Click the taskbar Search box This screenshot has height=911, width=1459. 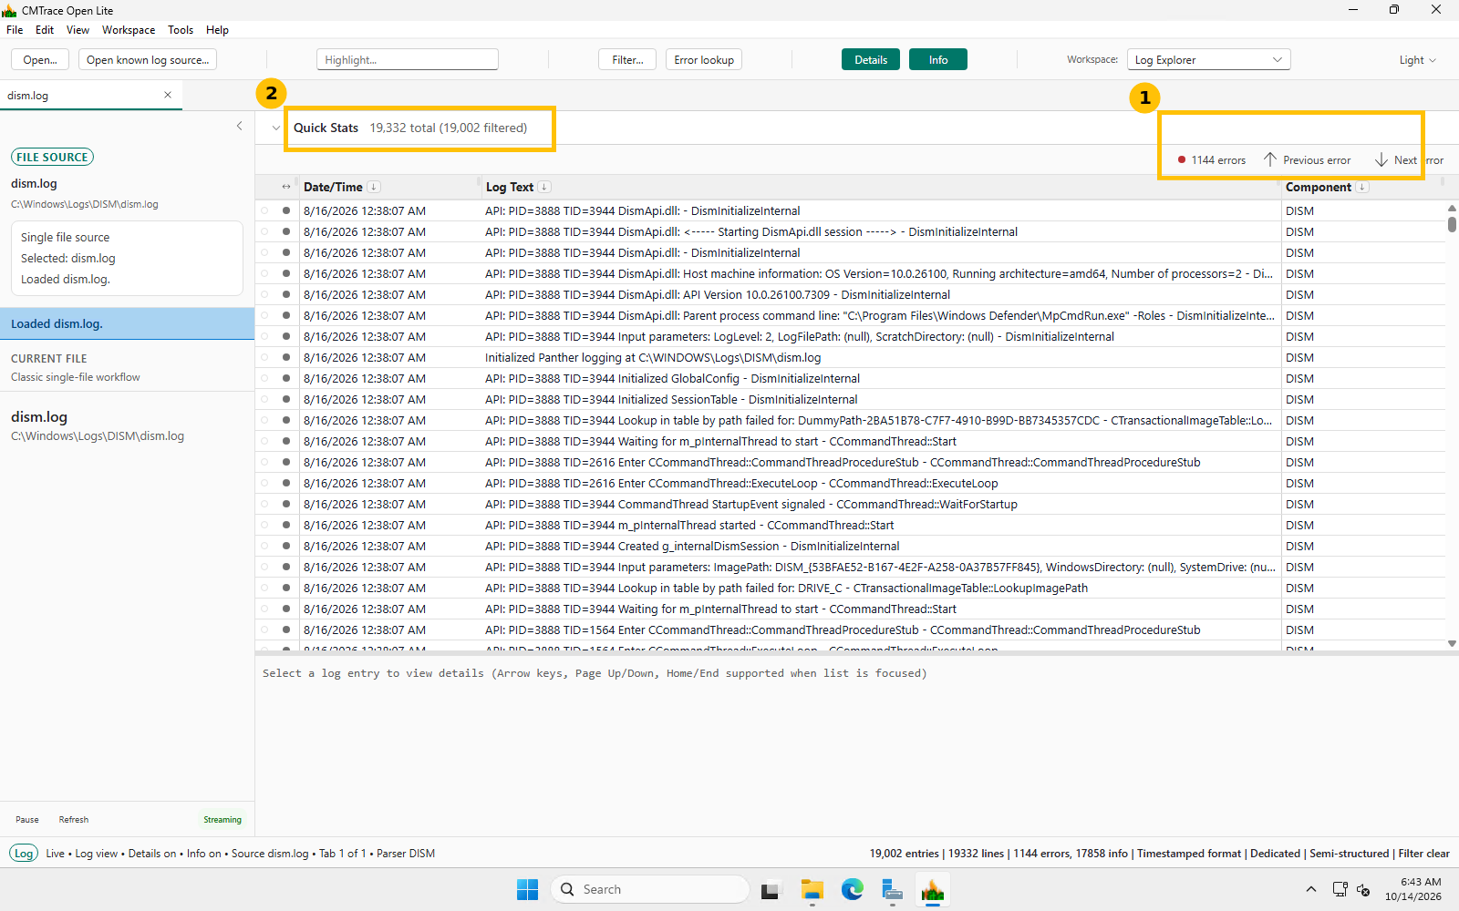[x=650, y=889]
